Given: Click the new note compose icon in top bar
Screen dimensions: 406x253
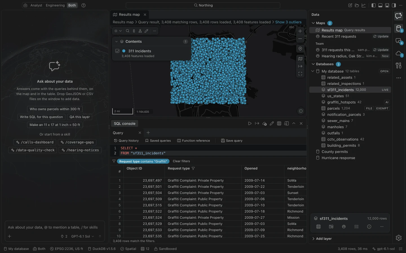Looking at the screenshot, I should (350, 5).
